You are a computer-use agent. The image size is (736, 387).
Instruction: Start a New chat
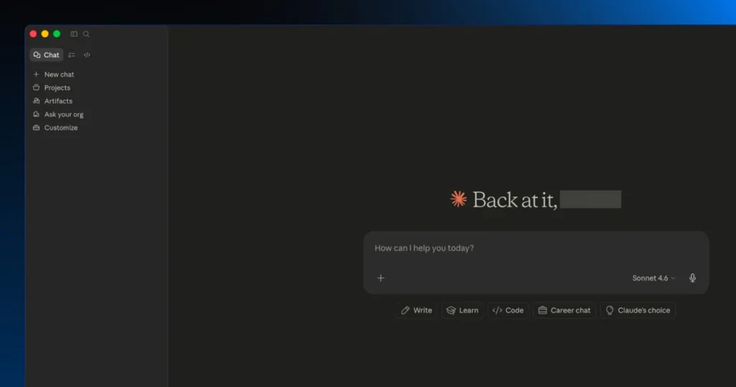(x=53, y=74)
